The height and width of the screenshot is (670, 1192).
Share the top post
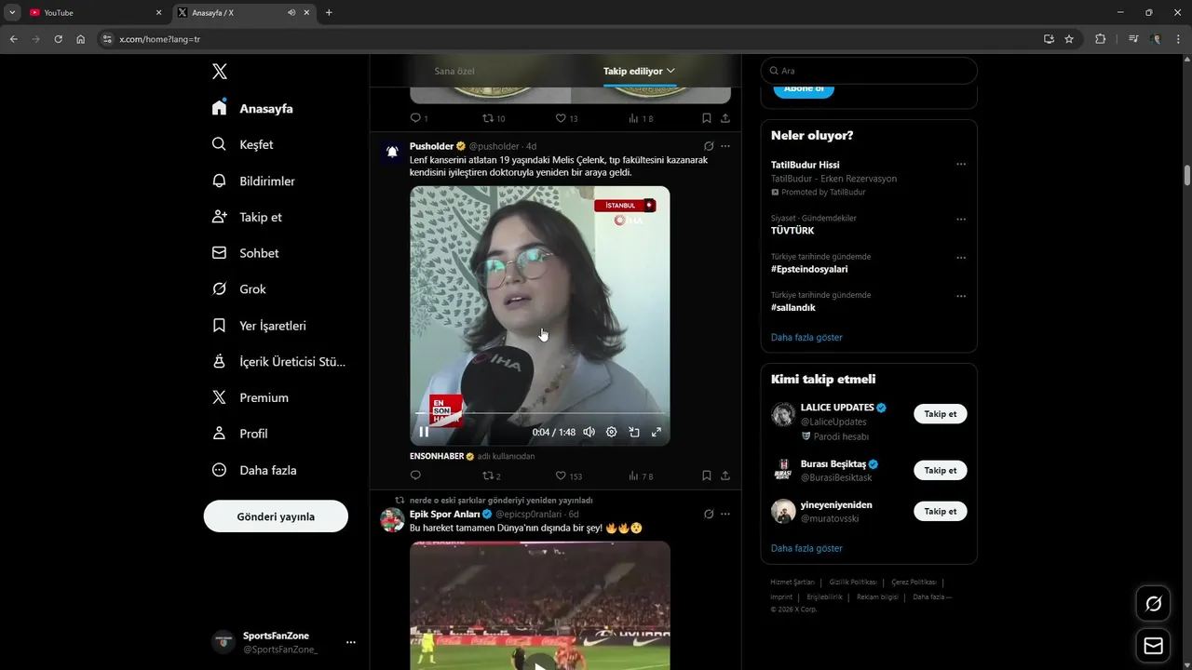tap(725, 118)
